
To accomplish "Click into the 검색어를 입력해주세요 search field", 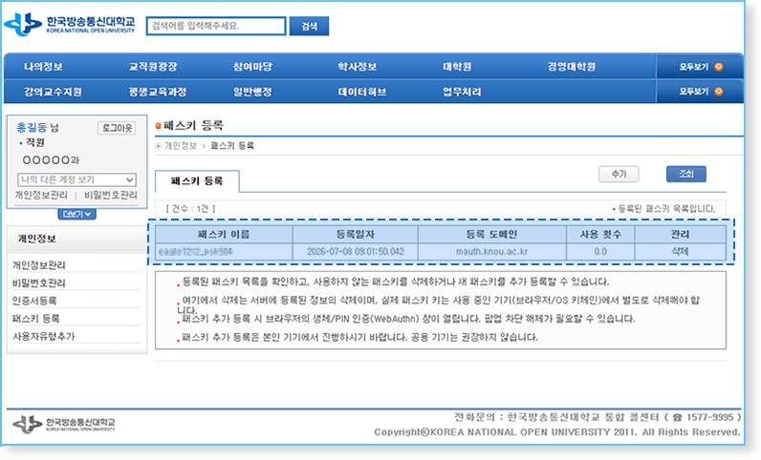I will pos(216,26).
